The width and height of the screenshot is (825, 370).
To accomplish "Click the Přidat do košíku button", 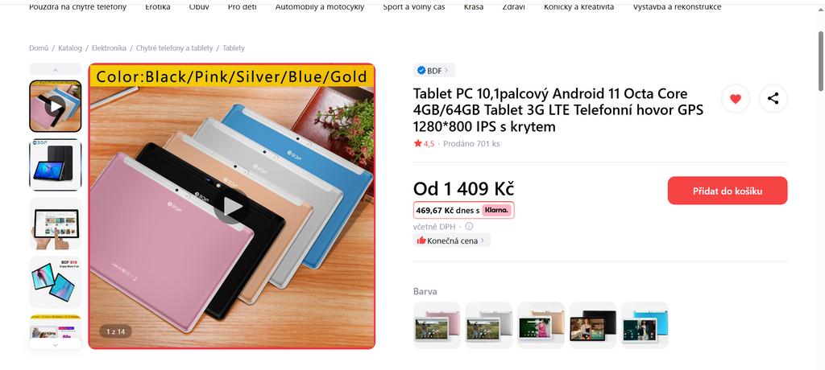I will (x=728, y=191).
